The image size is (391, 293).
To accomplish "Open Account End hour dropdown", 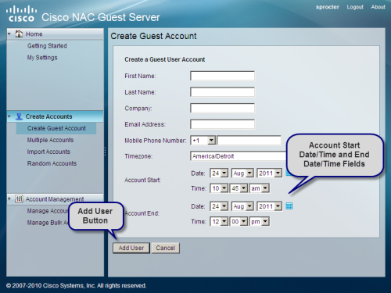I will tap(219, 222).
